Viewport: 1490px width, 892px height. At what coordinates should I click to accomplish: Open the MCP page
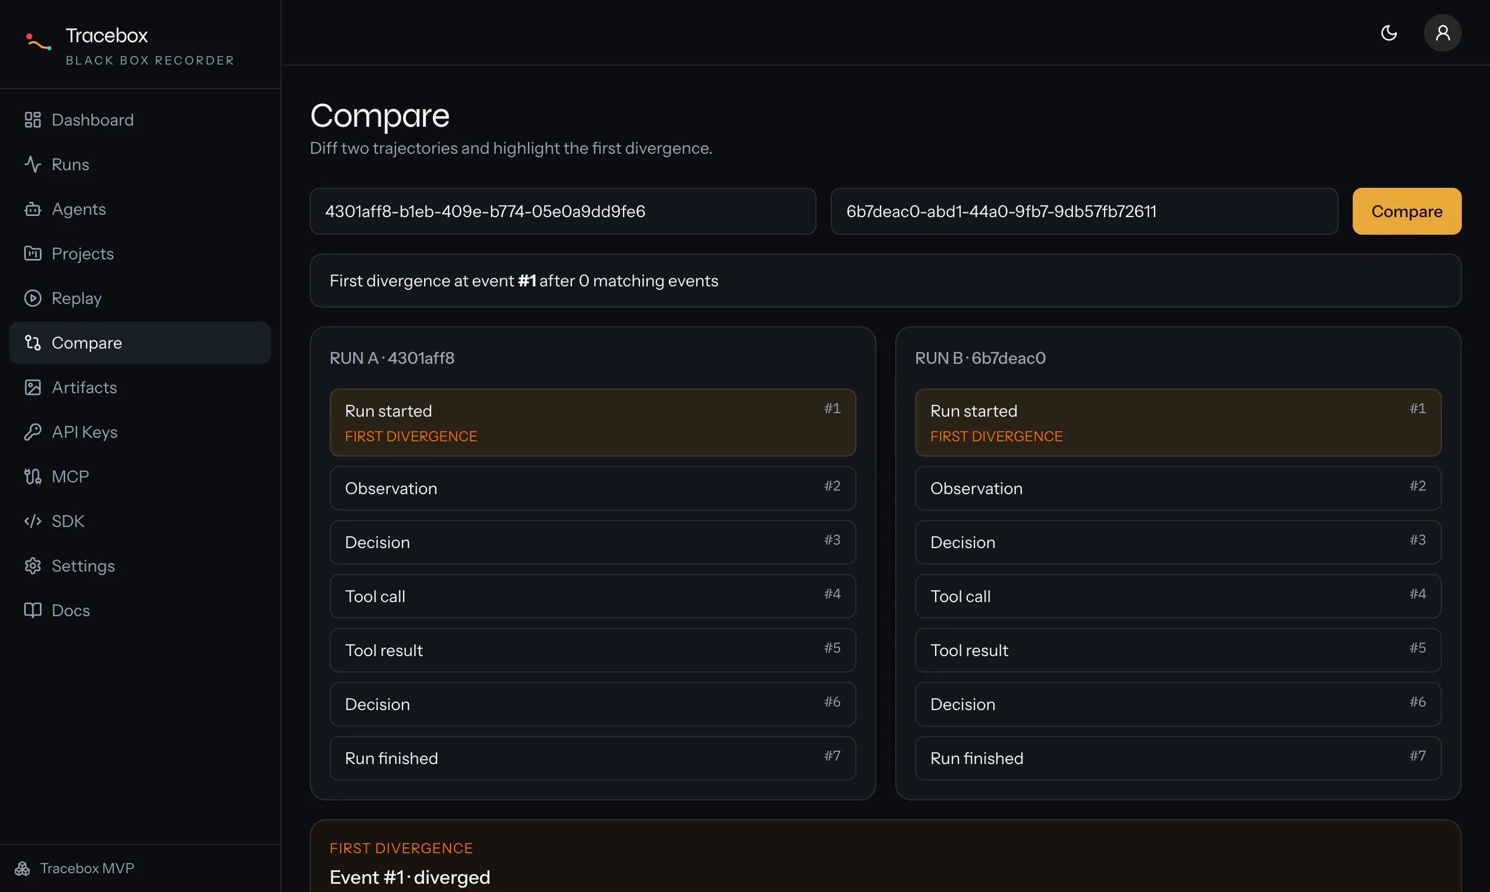(140, 476)
